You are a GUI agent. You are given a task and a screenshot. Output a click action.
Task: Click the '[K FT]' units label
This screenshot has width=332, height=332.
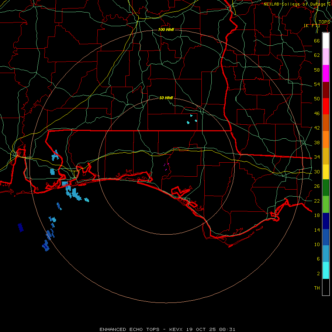click(312, 25)
